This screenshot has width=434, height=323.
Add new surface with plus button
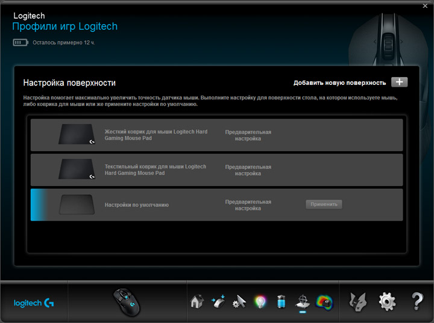[x=399, y=82]
